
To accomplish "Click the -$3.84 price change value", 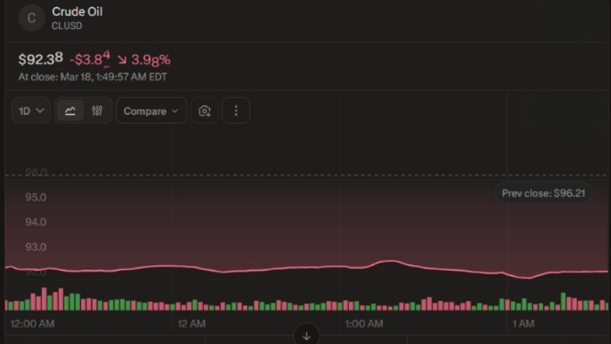I will tap(89, 59).
